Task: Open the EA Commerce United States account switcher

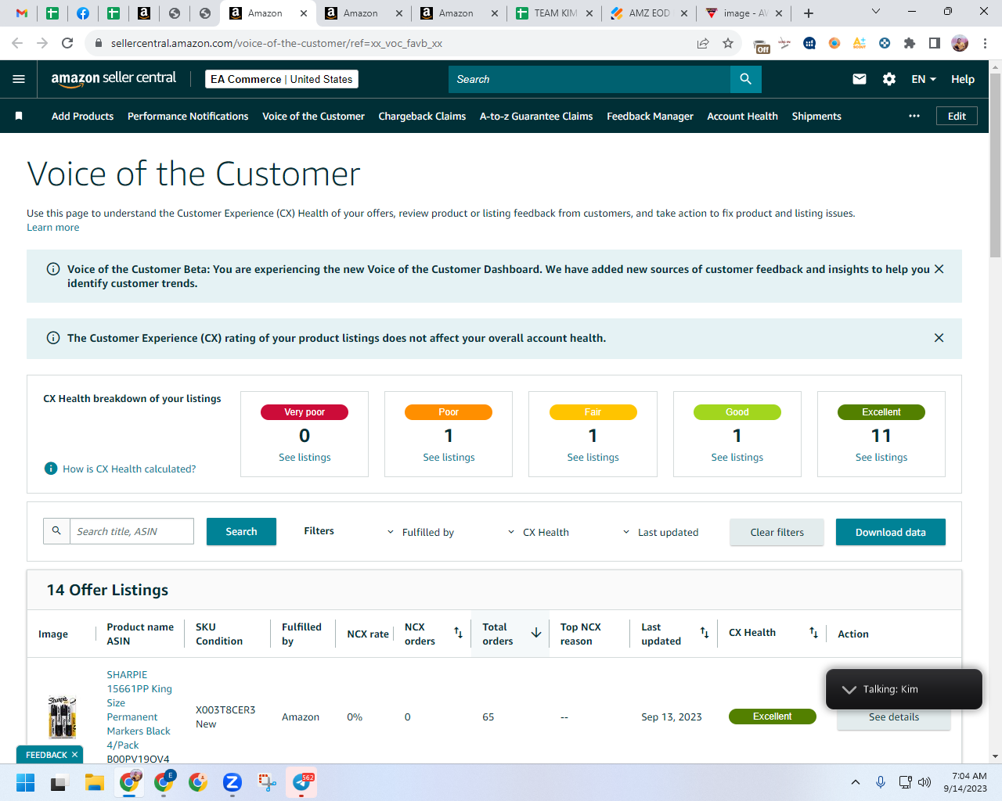Action: pyautogui.click(x=282, y=79)
